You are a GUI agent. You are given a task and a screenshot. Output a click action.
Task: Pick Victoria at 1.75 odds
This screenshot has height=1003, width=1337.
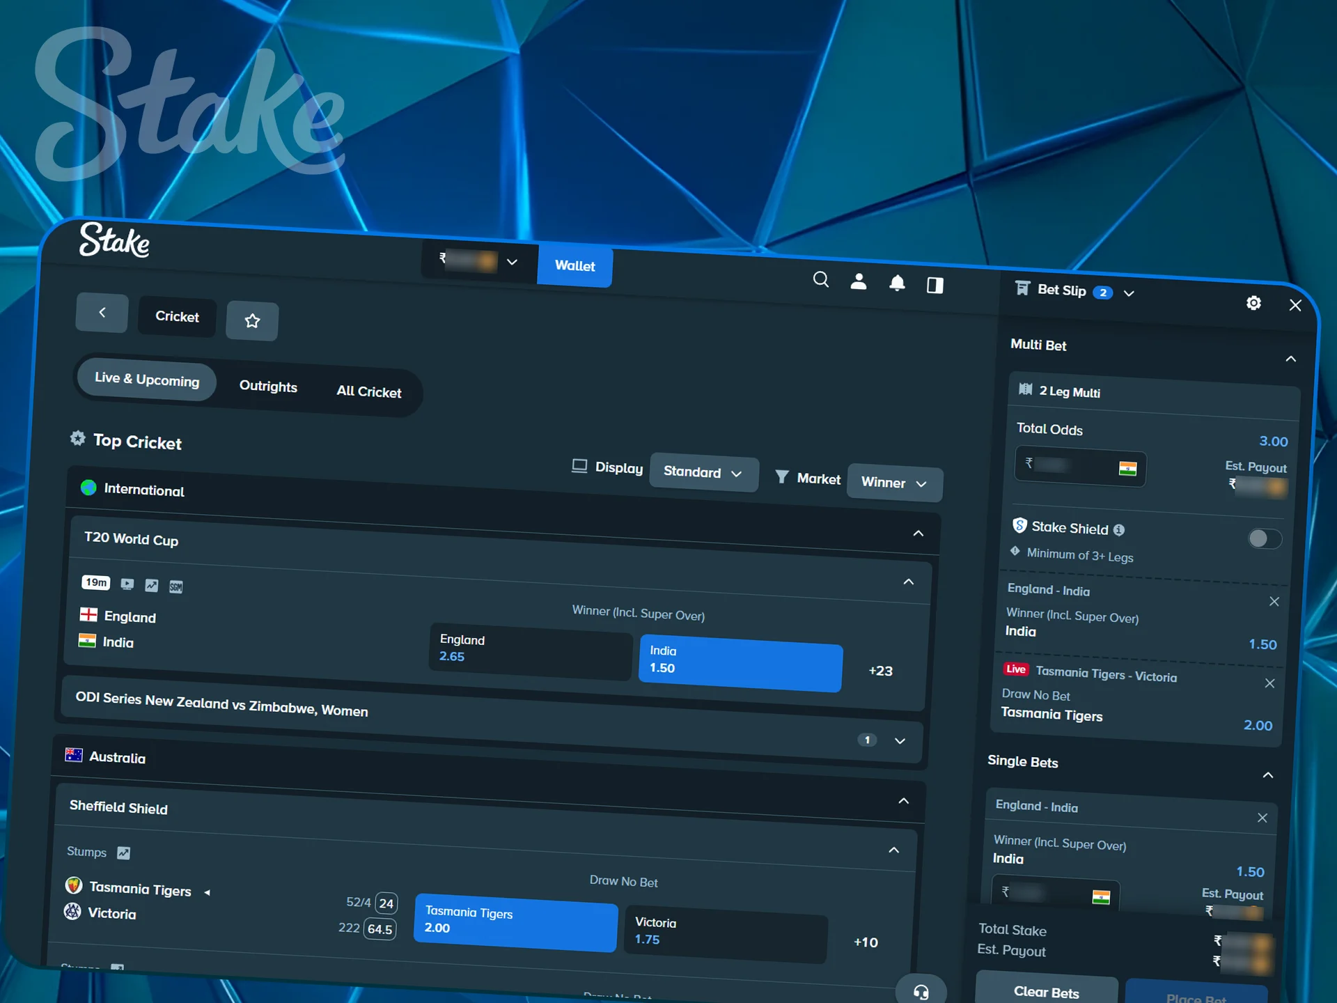pyautogui.click(x=726, y=933)
